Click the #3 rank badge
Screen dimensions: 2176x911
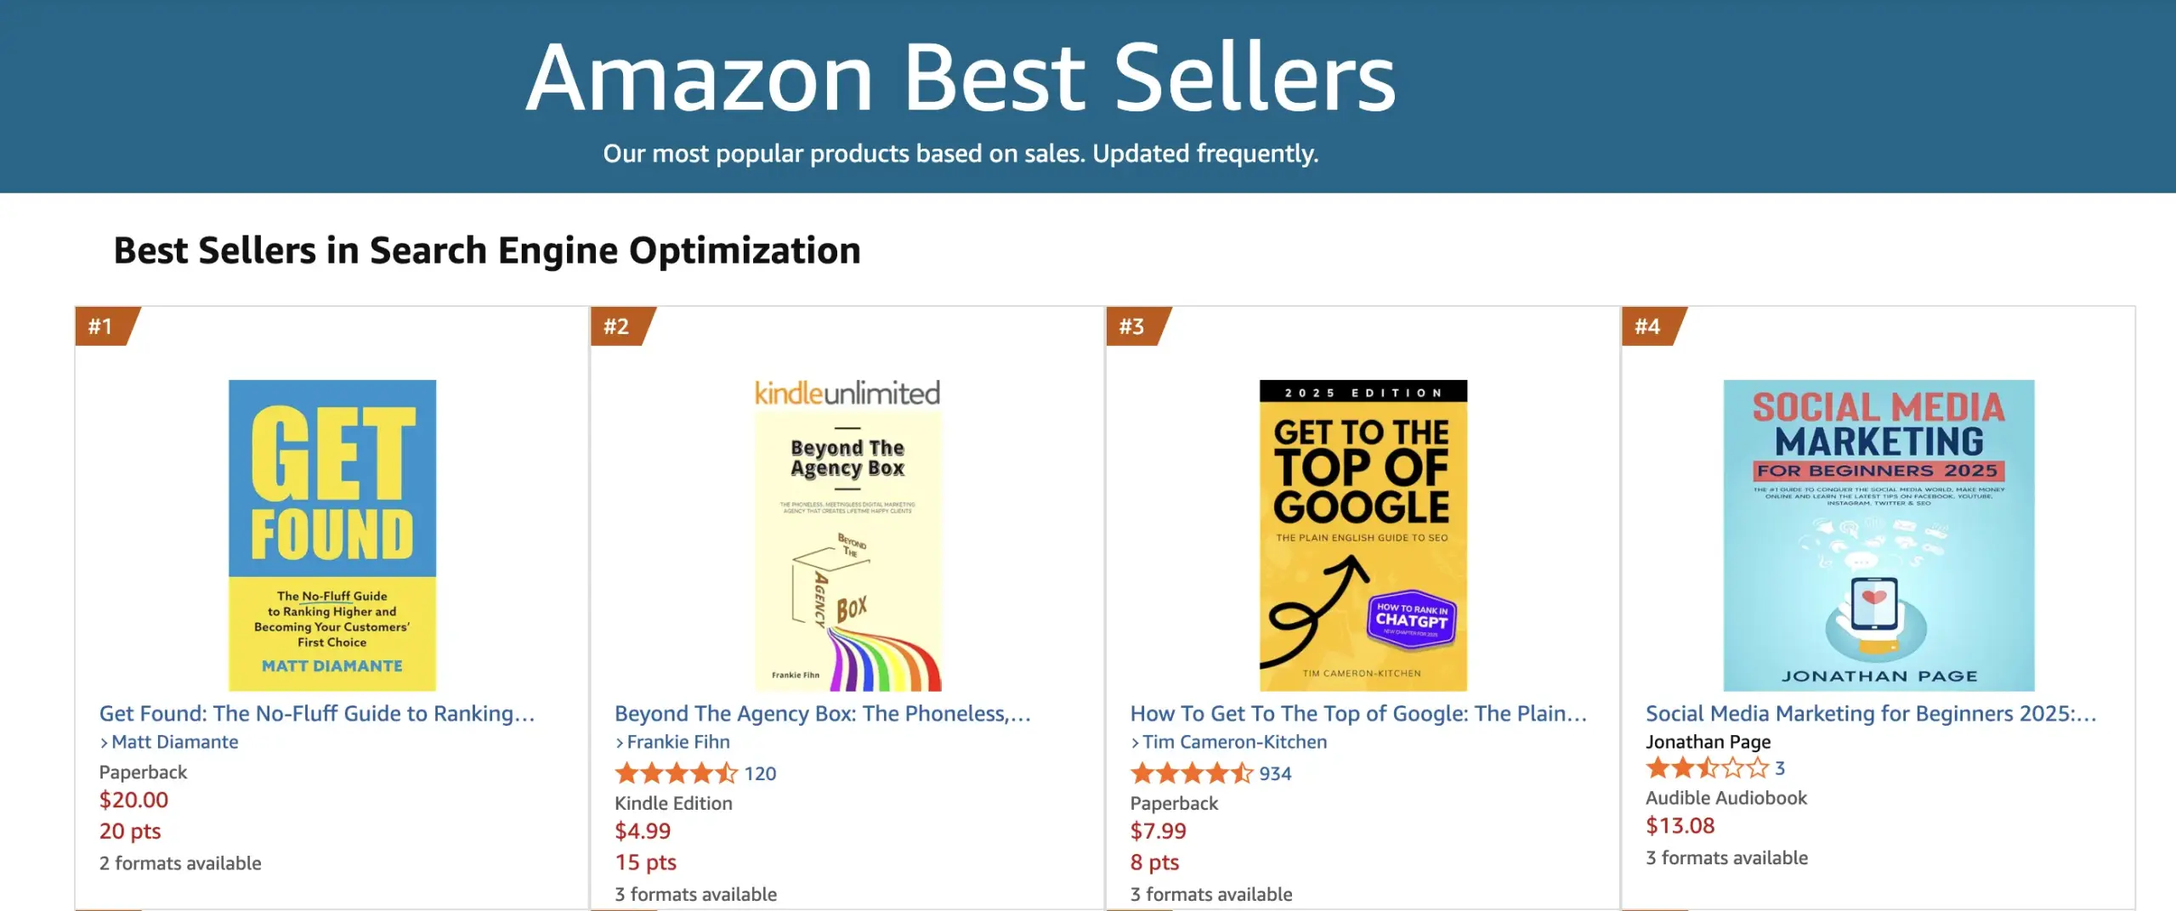click(x=1131, y=327)
